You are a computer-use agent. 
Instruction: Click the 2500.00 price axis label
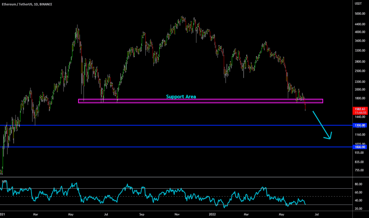tap(360, 71)
